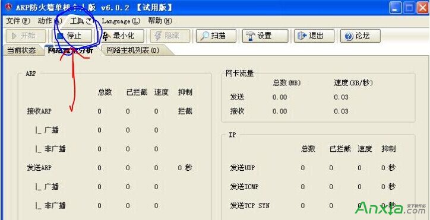
Task: Open the 帮助(H) menu
Action: (x=160, y=21)
